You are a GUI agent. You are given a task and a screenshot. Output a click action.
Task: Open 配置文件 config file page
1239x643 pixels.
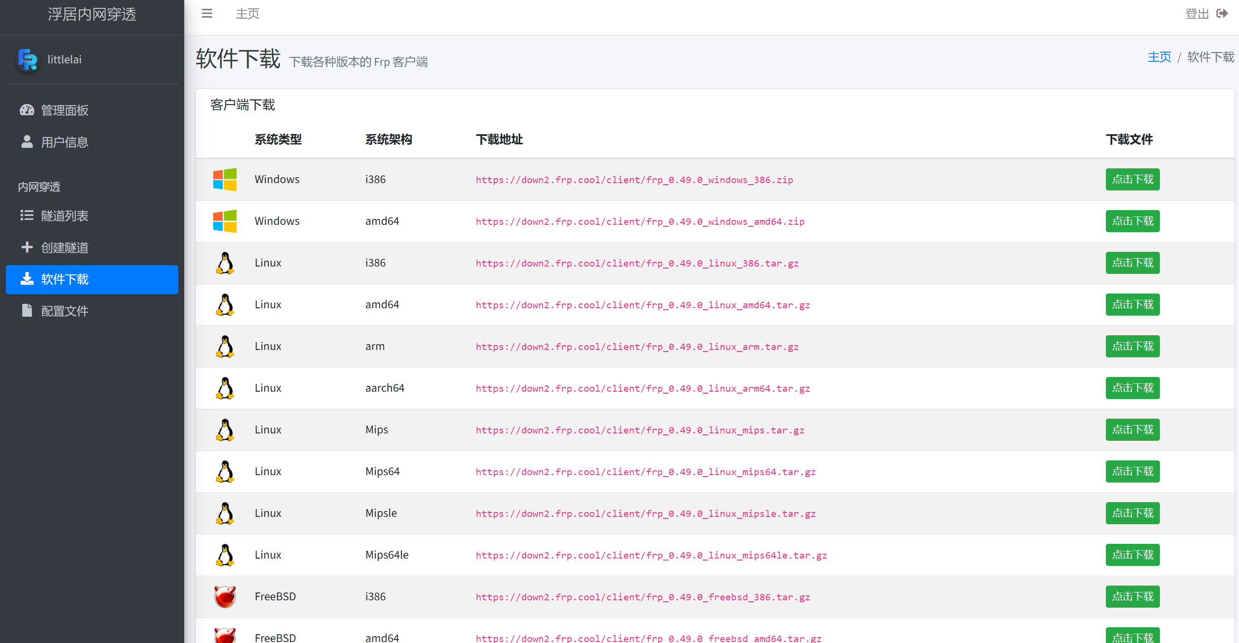(64, 311)
